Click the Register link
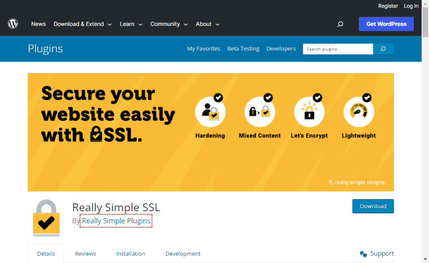Viewport: 429px width, 263px height. pos(388,6)
